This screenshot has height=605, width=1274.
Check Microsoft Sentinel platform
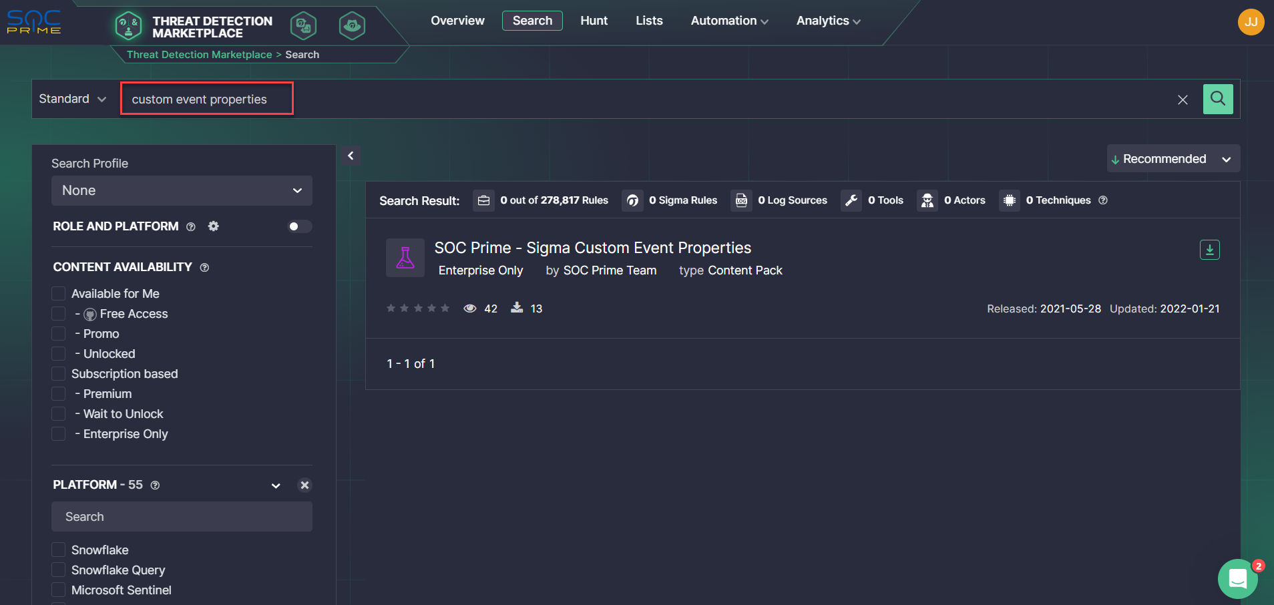point(59,590)
